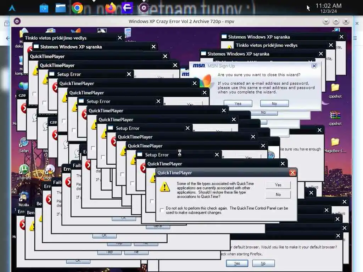Close the MSN Sign-Up wizard dialog
The width and height of the screenshot is (363, 272).
pyautogui.click(x=314, y=66)
